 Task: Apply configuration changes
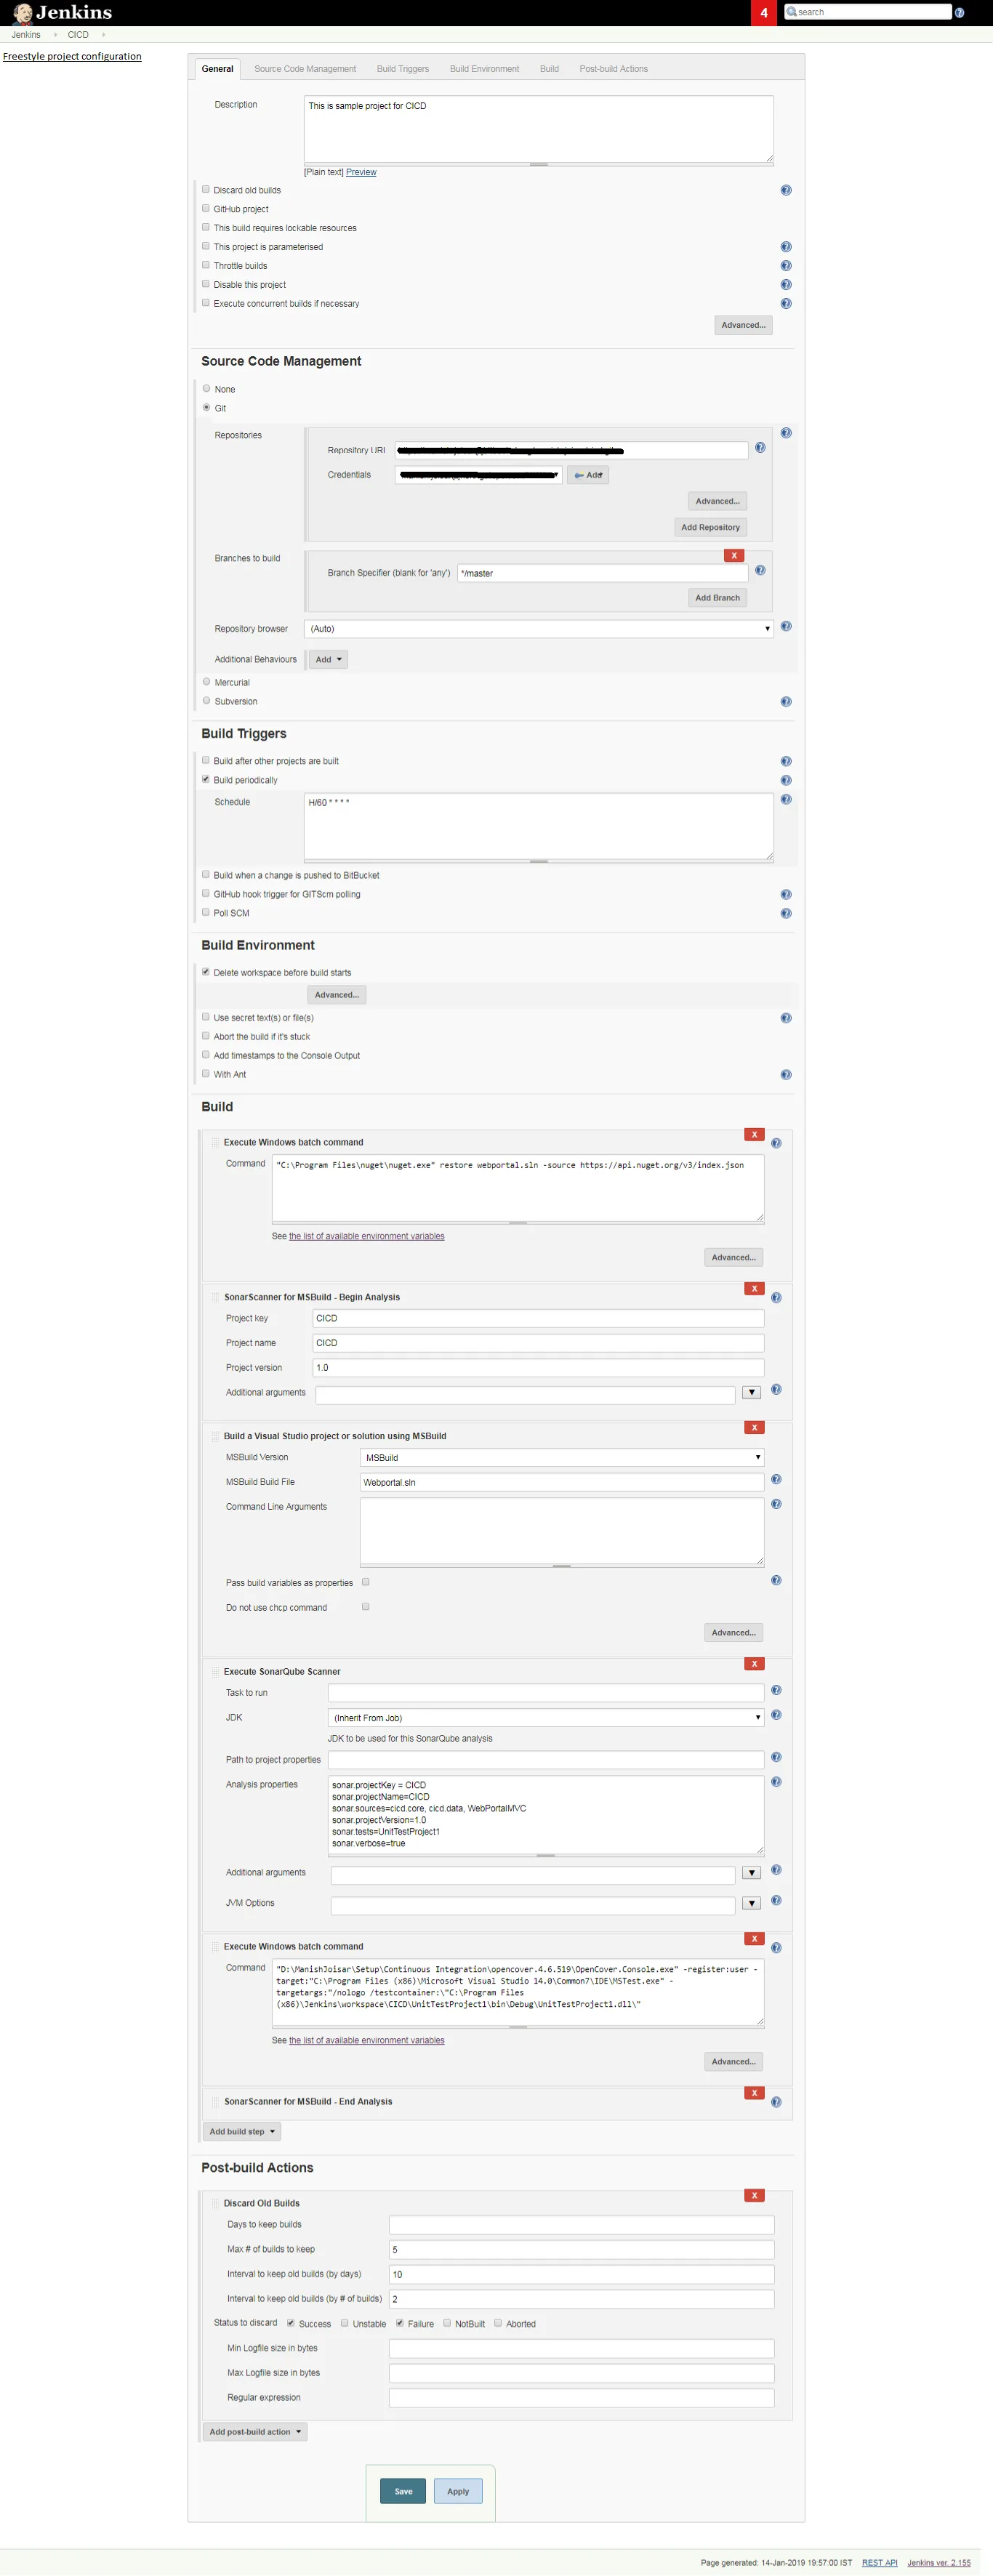click(458, 2491)
